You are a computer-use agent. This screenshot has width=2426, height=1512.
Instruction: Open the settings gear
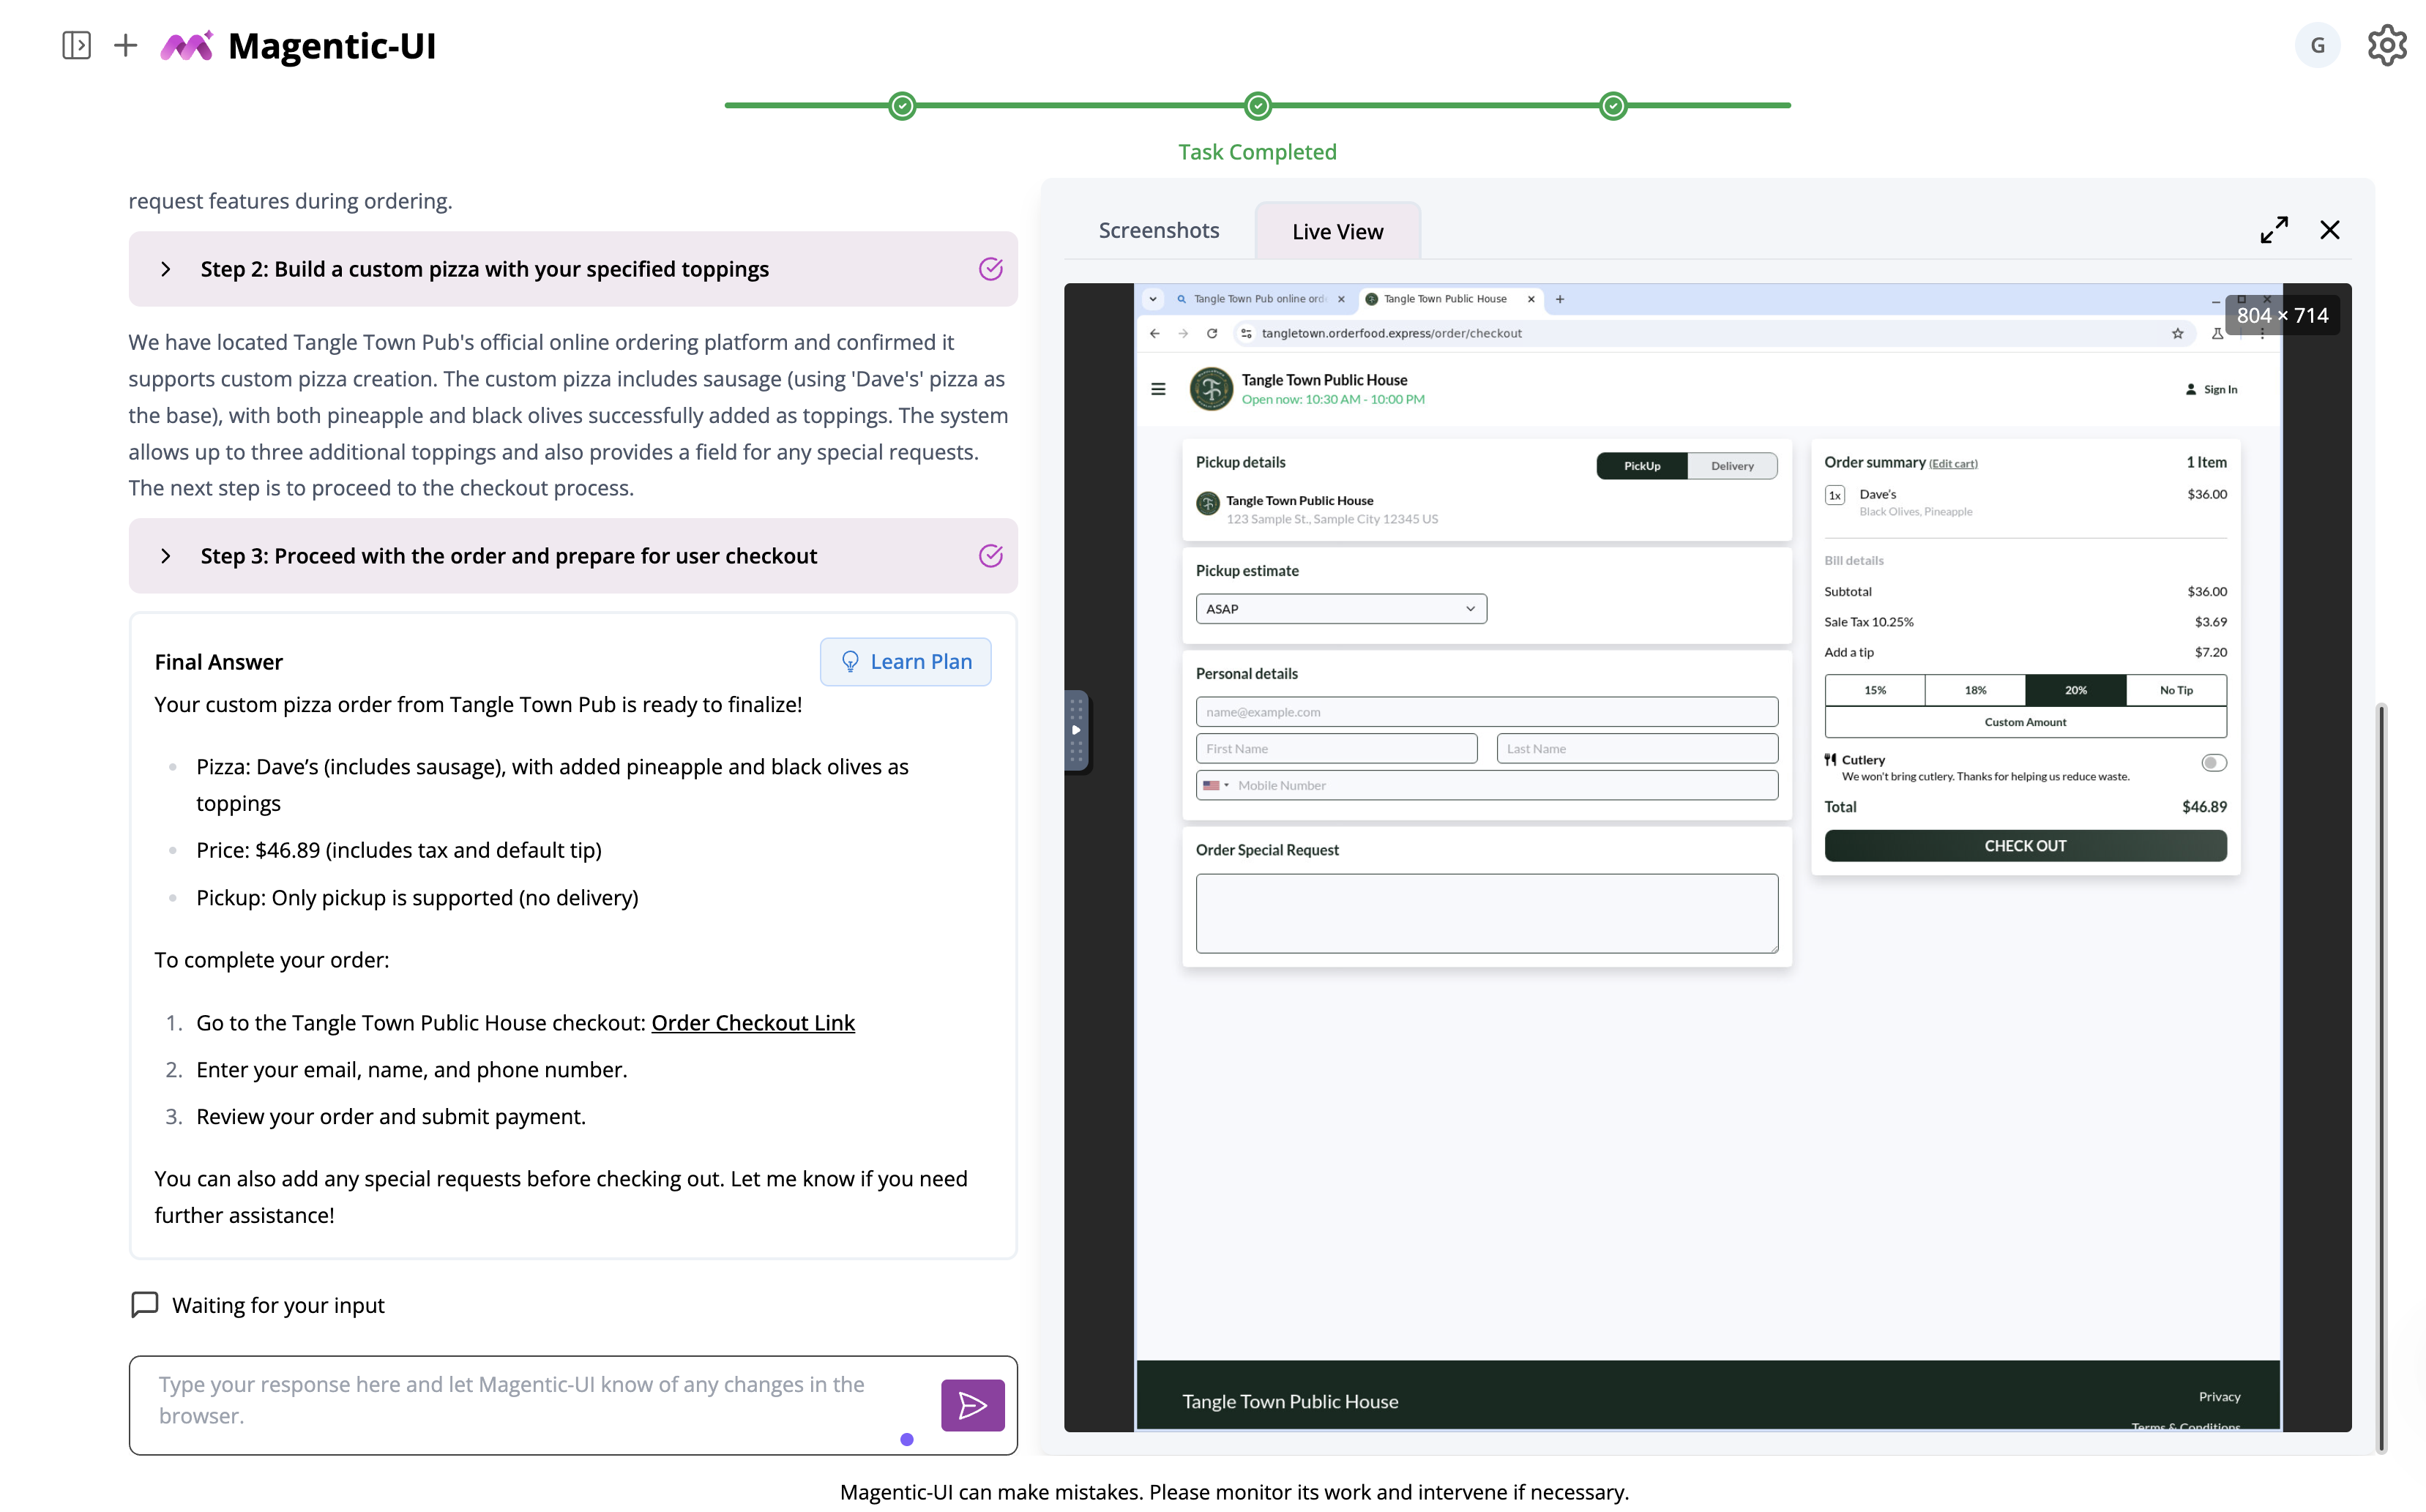click(2387, 45)
